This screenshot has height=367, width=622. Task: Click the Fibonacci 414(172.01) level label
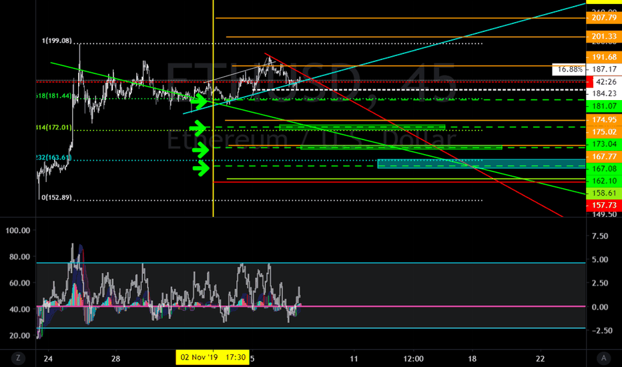point(54,127)
